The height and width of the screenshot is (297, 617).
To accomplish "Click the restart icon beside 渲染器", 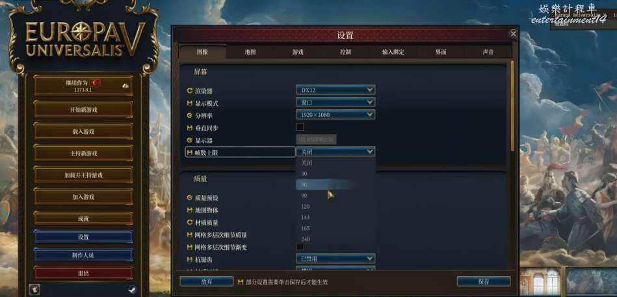I will pyautogui.click(x=190, y=91).
